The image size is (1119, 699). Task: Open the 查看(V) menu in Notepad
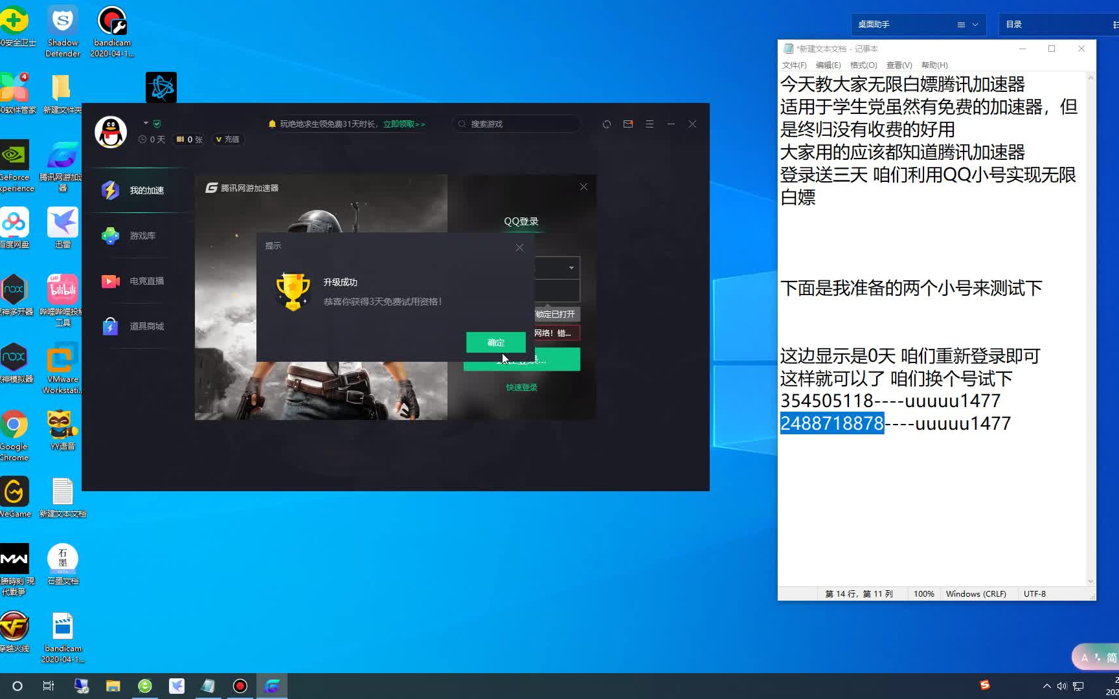(899, 65)
